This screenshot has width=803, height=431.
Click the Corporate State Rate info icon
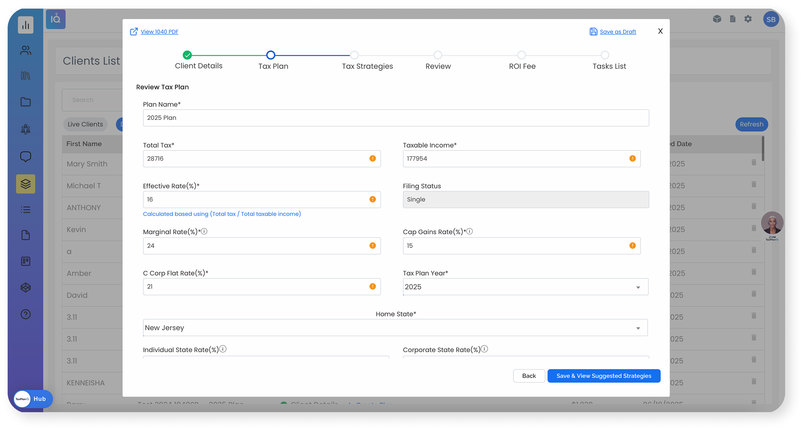[x=484, y=349]
